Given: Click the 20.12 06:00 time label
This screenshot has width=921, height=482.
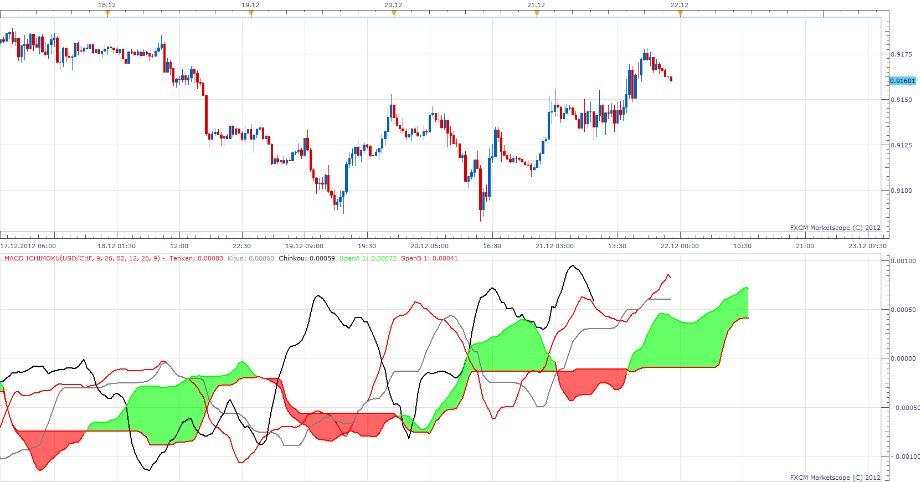Looking at the screenshot, I should 429,246.
